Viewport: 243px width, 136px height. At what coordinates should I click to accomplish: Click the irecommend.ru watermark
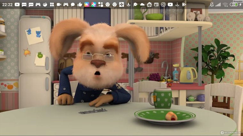click(x=229, y=132)
